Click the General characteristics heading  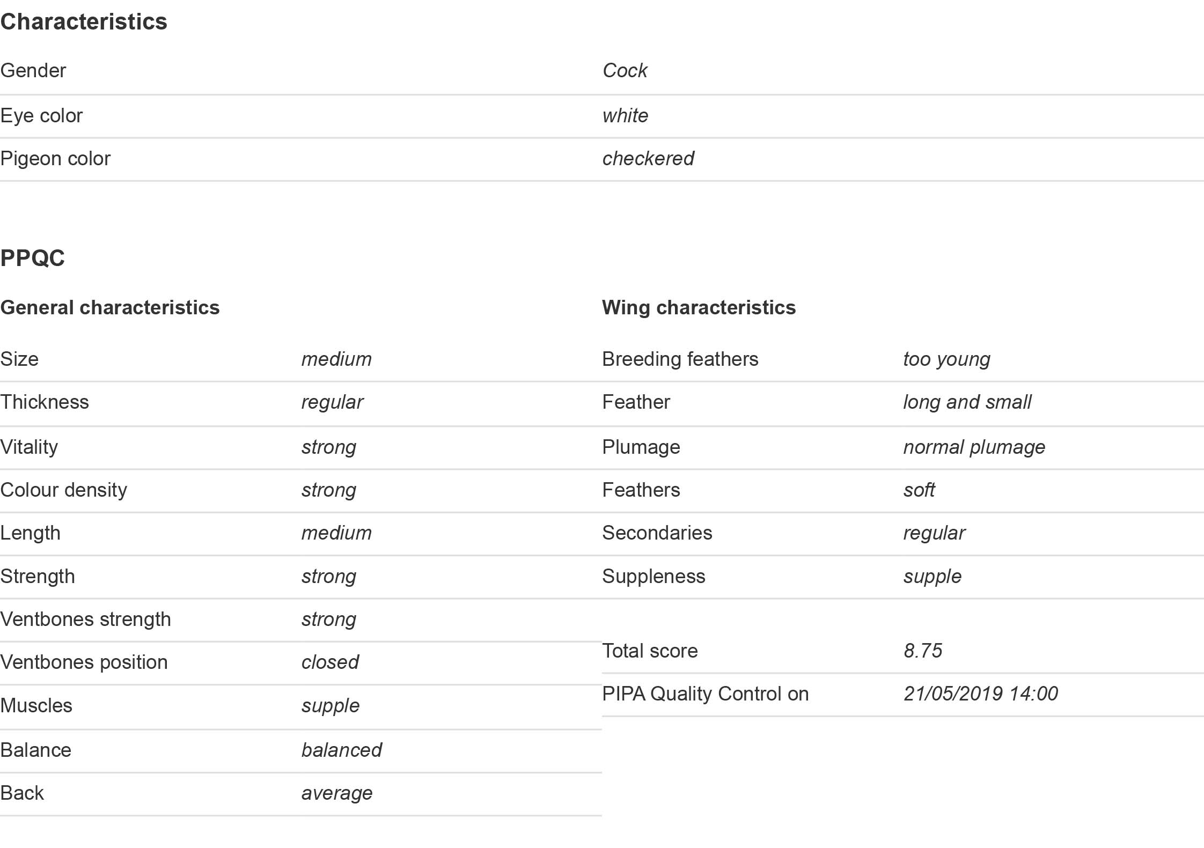pos(110,307)
